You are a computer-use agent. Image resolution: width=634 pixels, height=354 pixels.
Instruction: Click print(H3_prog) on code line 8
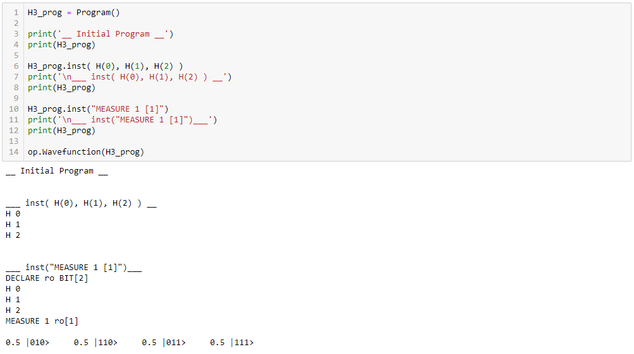(61, 88)
